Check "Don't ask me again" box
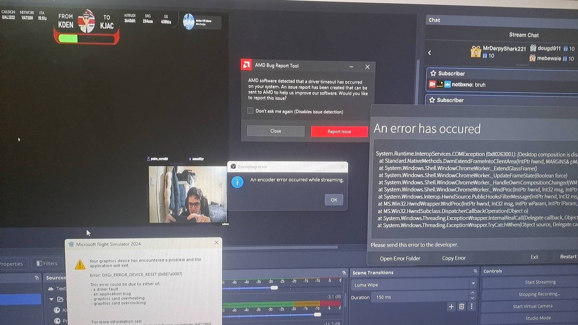The height and width of the screenshot is (325, 578). point(250,111)
